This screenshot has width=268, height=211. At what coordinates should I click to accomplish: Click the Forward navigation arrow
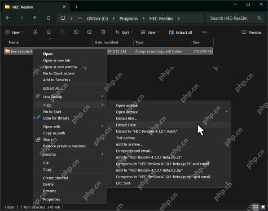(21, 18)
